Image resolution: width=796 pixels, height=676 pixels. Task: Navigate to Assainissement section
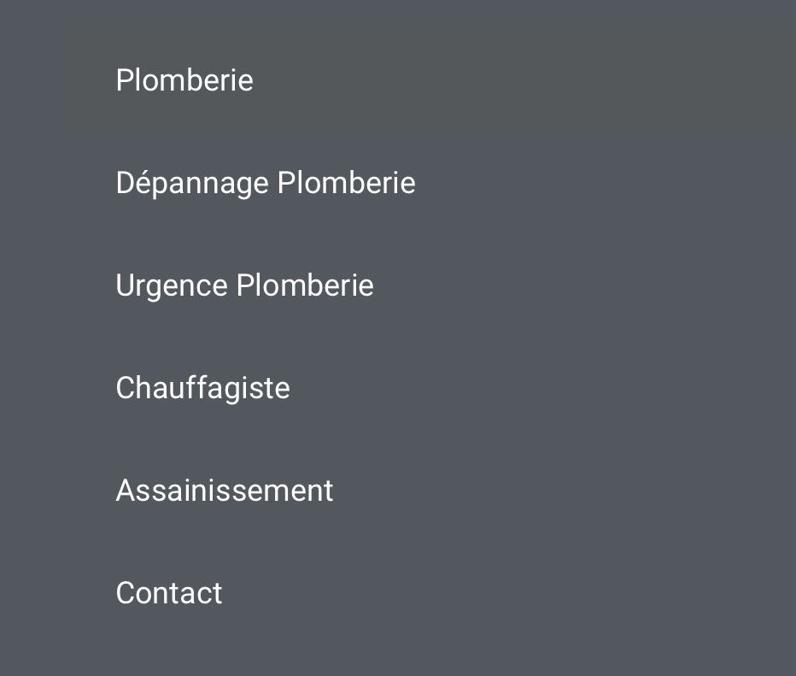tap(224, 491)
